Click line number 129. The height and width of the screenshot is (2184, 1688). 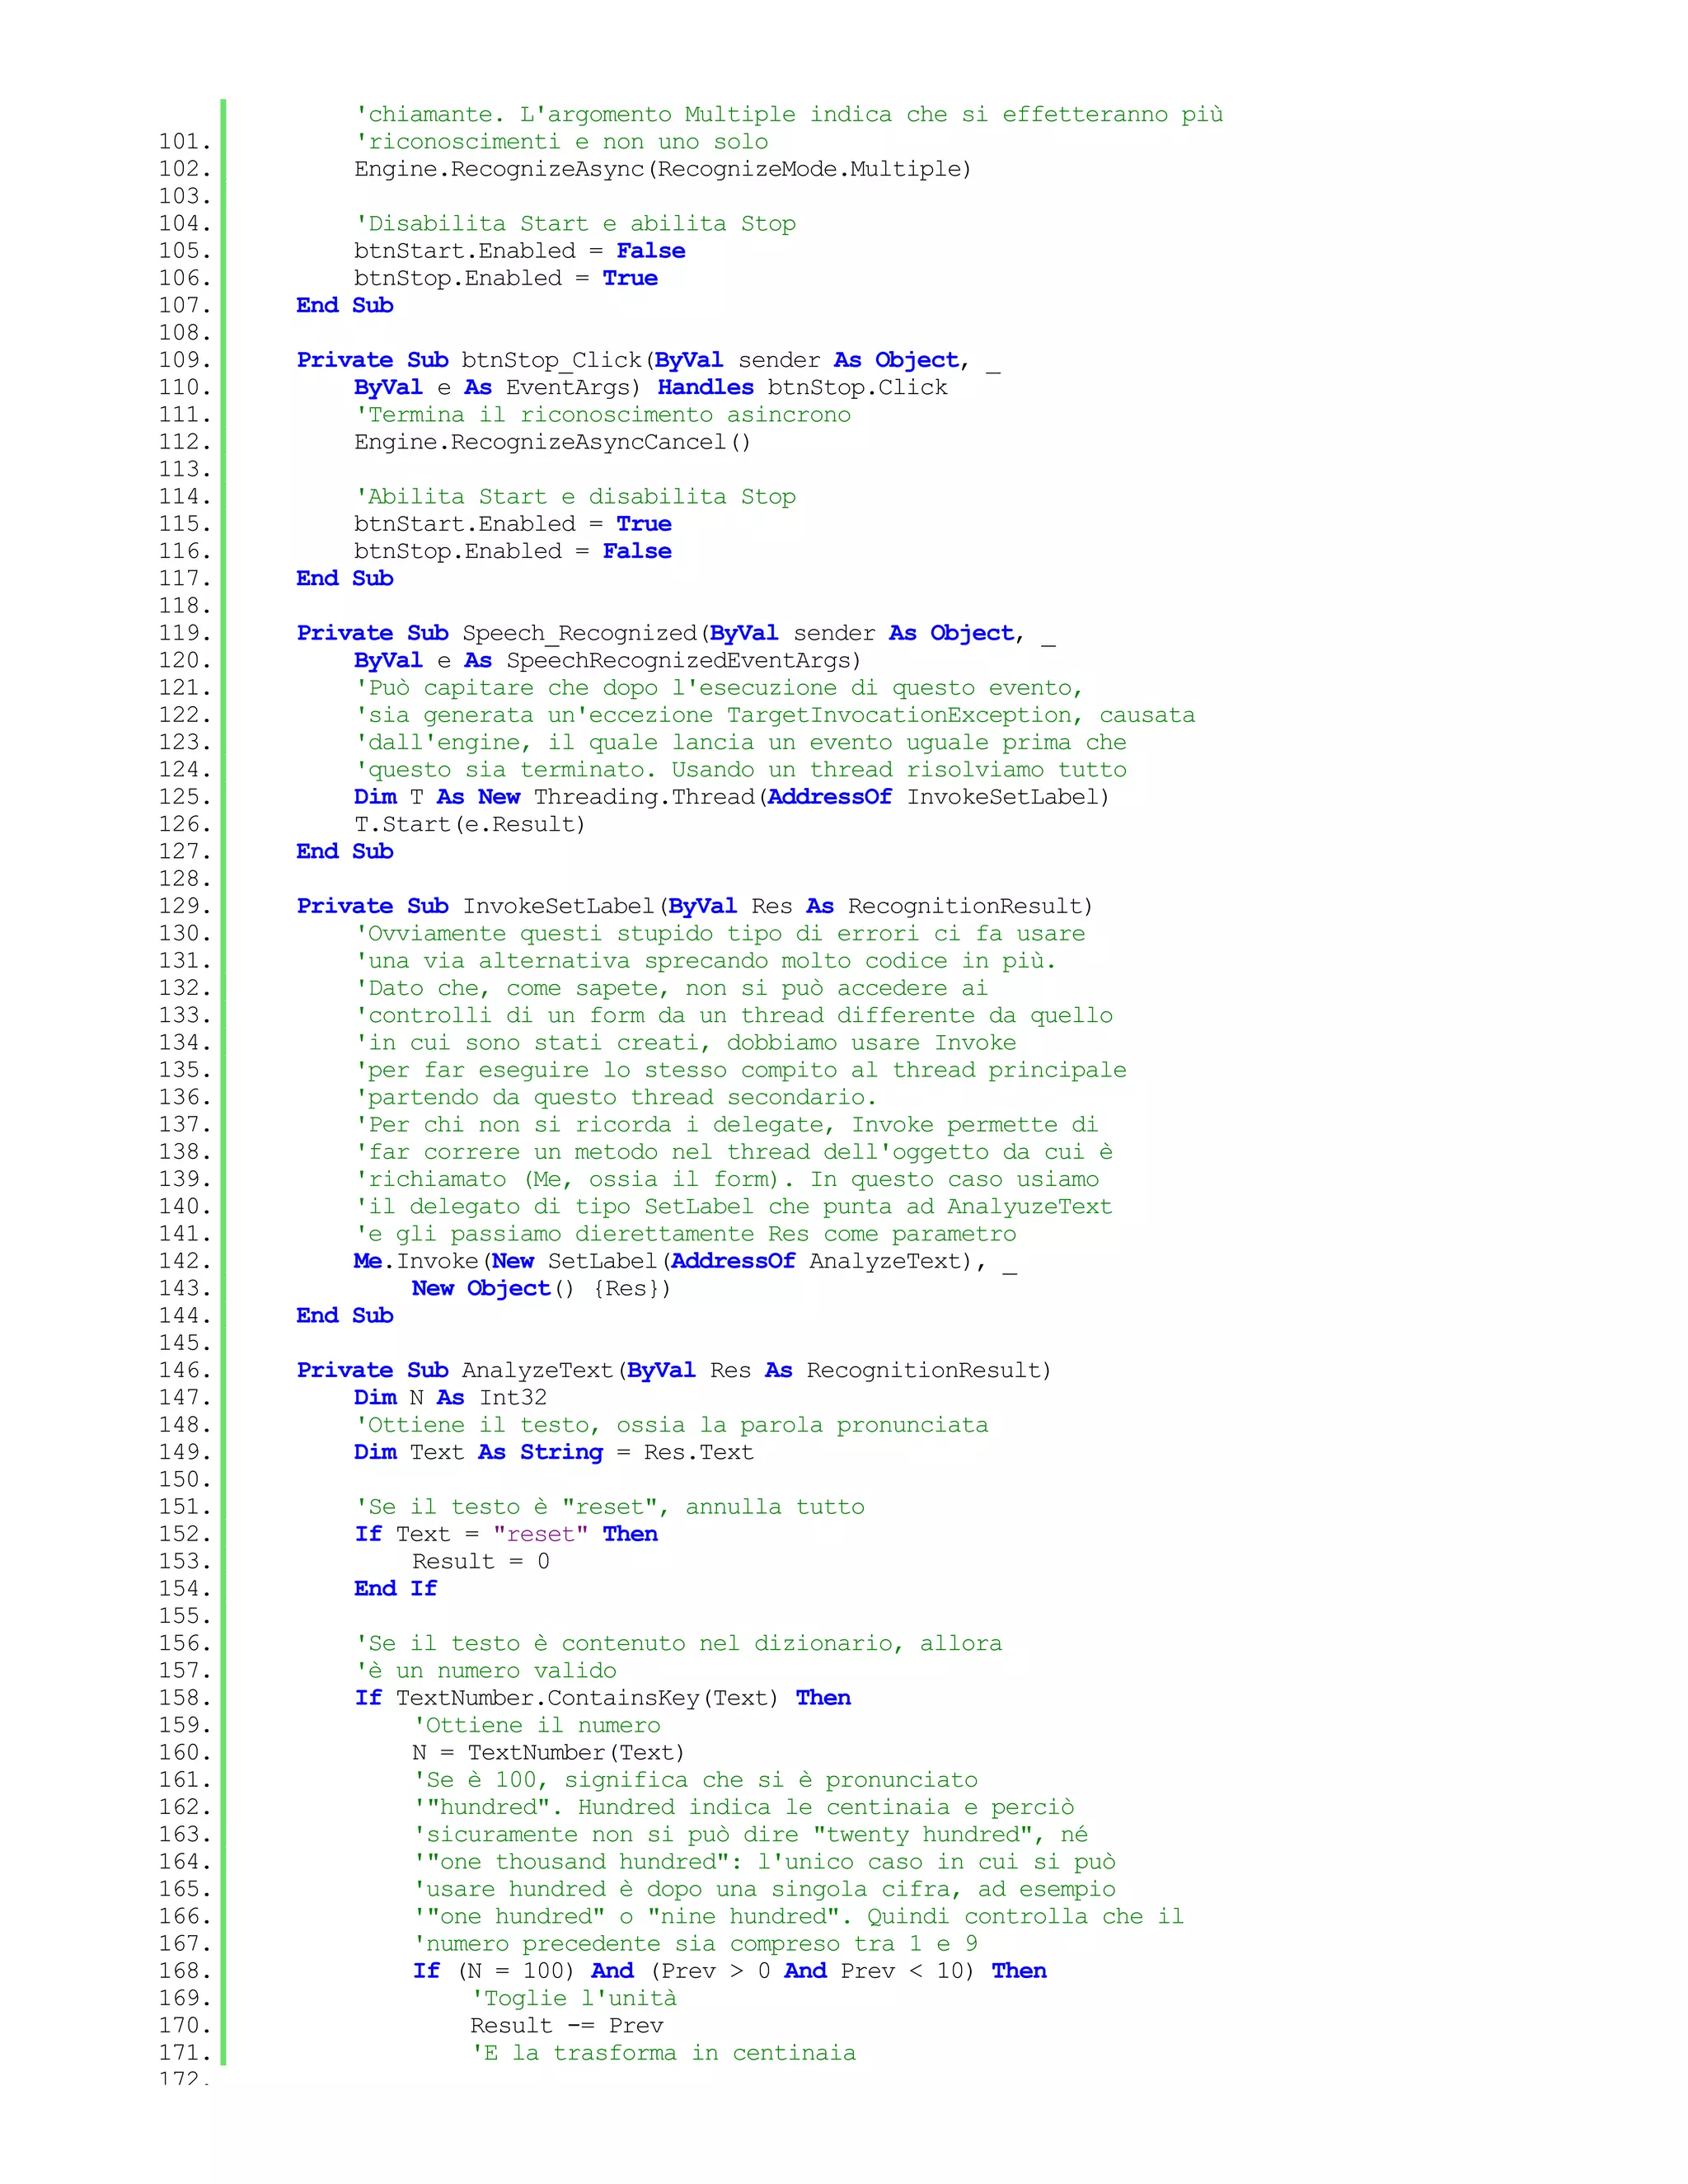(185, 907)
